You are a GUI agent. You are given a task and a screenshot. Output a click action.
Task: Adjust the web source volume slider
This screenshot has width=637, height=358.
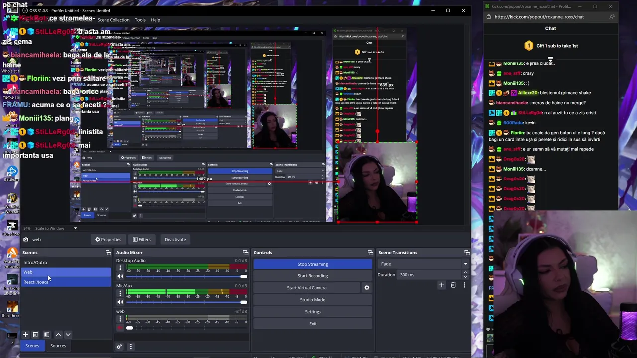click(x=187, y=328)
